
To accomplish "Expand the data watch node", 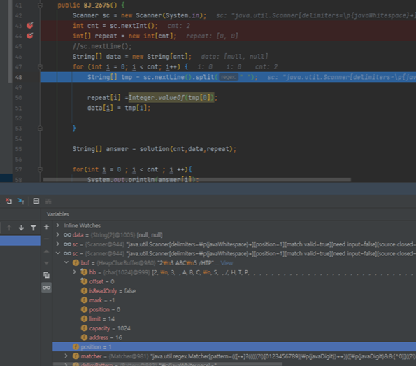I will click(x=58, y=234).
